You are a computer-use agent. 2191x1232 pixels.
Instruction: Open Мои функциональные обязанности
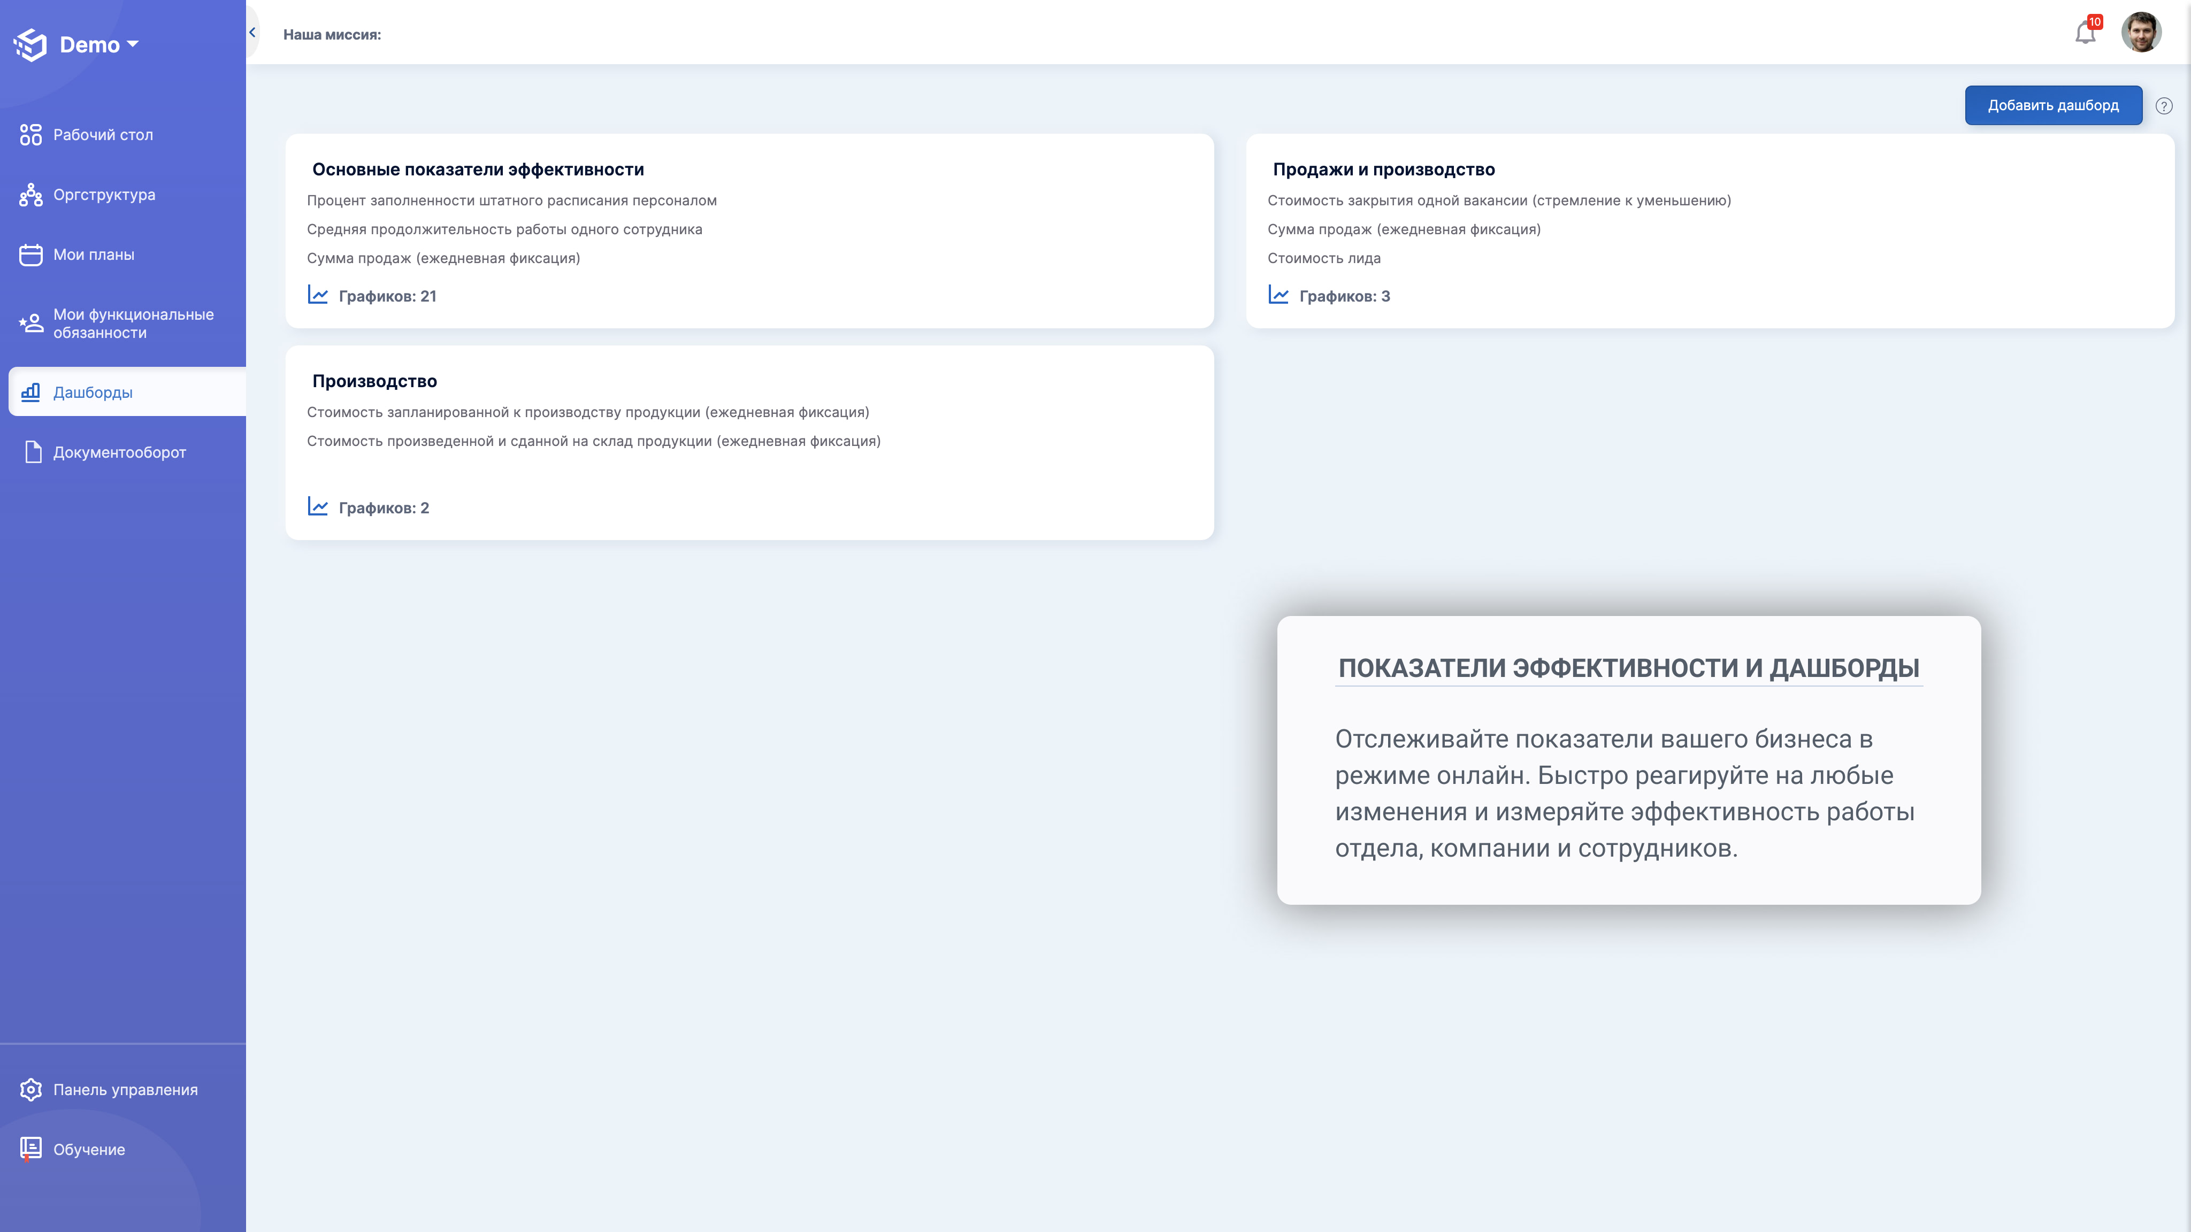[134, 323]
